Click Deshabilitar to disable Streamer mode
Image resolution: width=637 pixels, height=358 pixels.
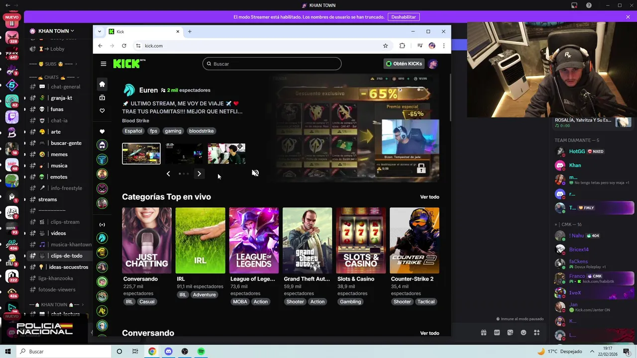tap(404, 17)
